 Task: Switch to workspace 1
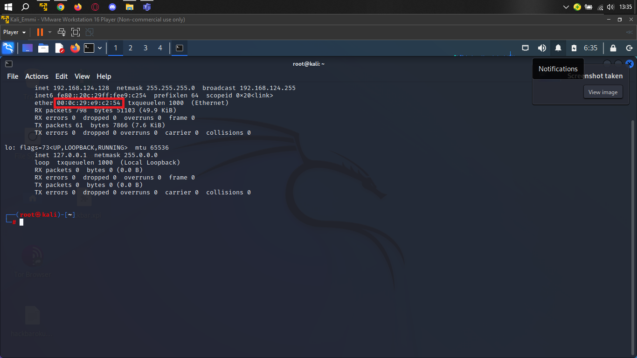coord(116,48)
